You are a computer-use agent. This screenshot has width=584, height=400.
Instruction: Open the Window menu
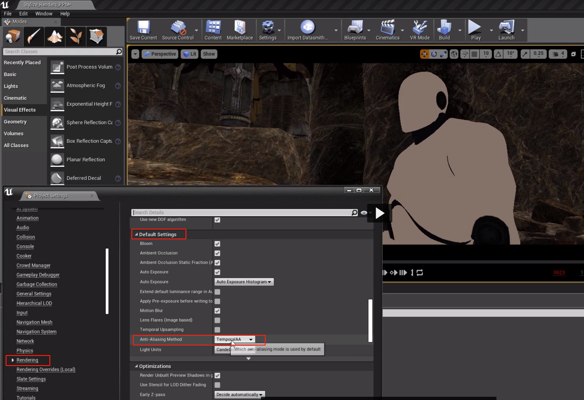click(44, 14)
